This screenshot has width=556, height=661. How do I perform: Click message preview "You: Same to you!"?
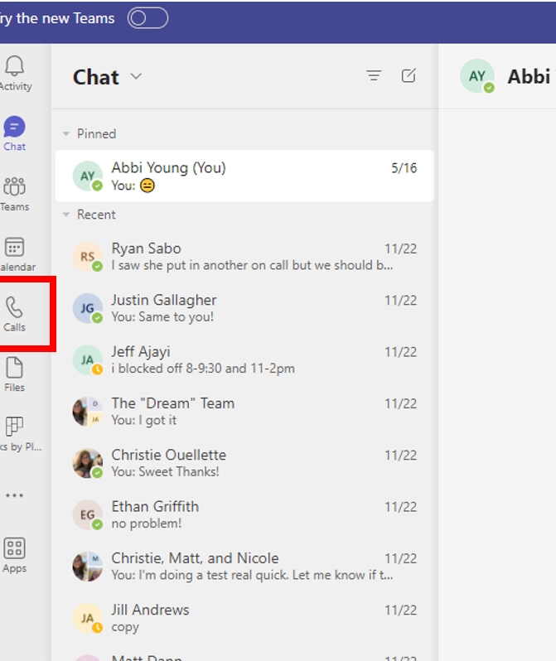162,317
